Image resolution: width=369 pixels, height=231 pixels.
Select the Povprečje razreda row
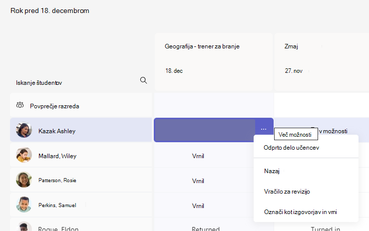click(81, 105)
